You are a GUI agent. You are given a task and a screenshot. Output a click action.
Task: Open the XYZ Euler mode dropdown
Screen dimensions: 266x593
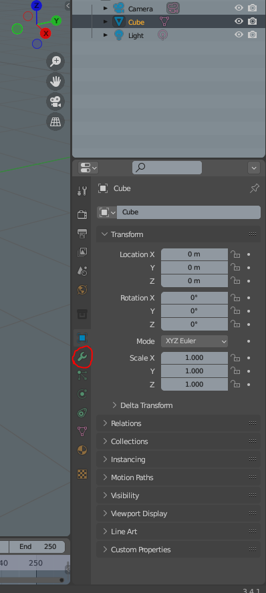pyautogui.click(x=194, y=341)
